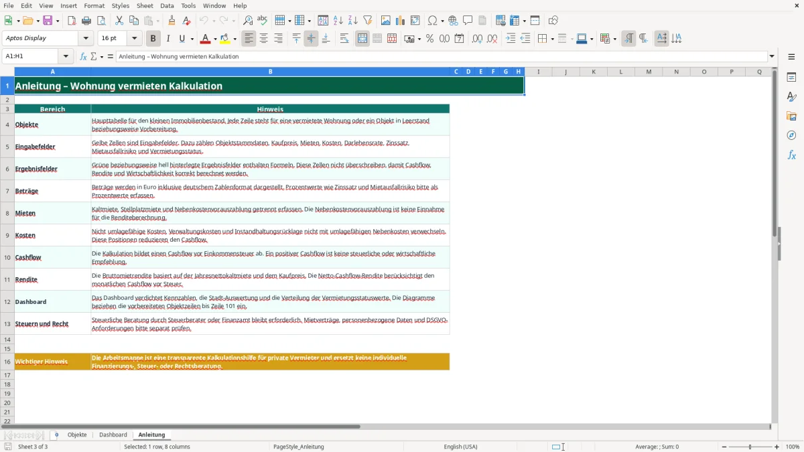Toggle Align Left
Viewport: 804px width, 452px height.
pyautogui.click(x=249, y=39)
